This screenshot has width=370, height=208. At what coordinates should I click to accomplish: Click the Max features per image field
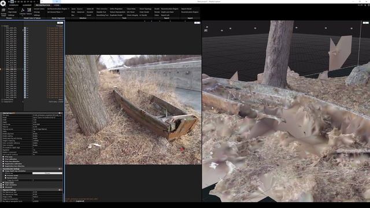tap(47, 194)
